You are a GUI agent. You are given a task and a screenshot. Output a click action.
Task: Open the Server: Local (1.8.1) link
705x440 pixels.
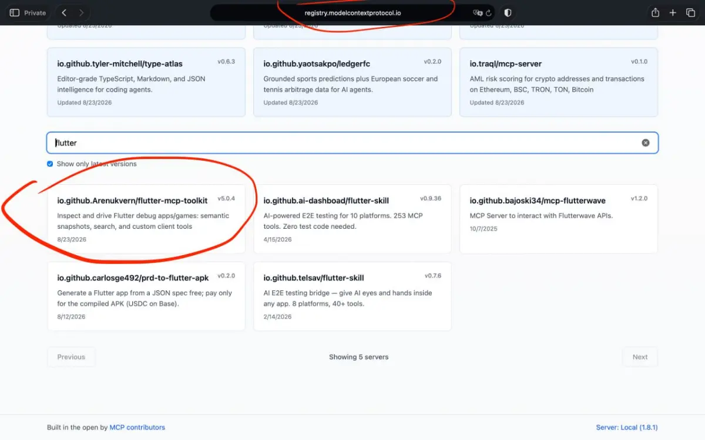pyautogui.click(x=627, y=427)
